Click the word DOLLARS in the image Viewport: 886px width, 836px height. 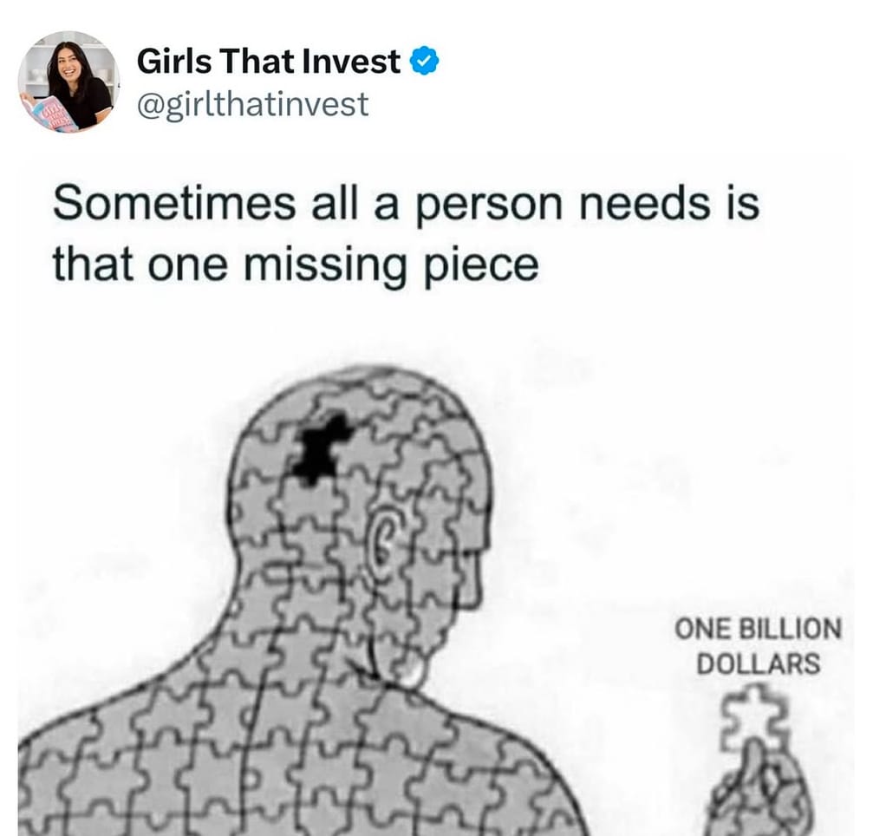tap(758, 663)
